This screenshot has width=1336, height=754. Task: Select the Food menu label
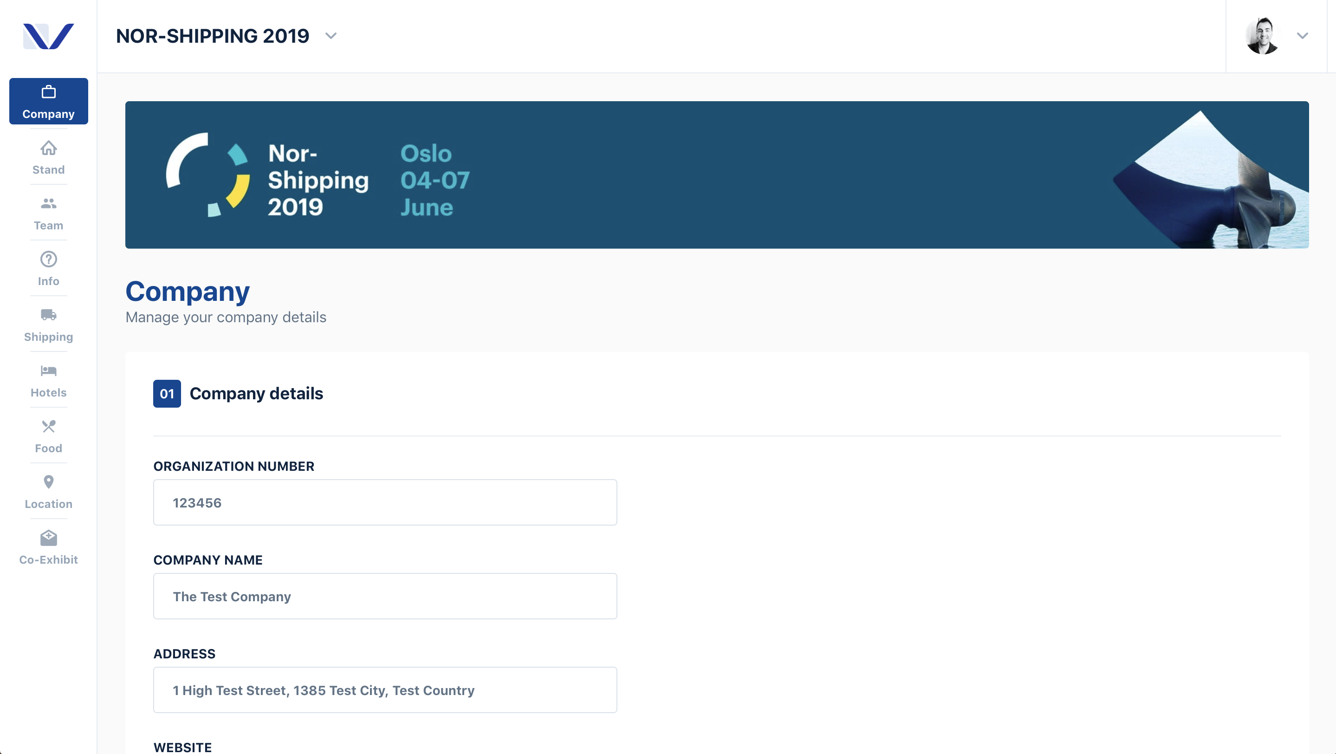[48, 448]
